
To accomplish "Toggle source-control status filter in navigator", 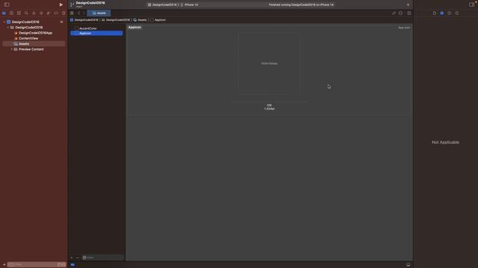I will pos(63,265).
